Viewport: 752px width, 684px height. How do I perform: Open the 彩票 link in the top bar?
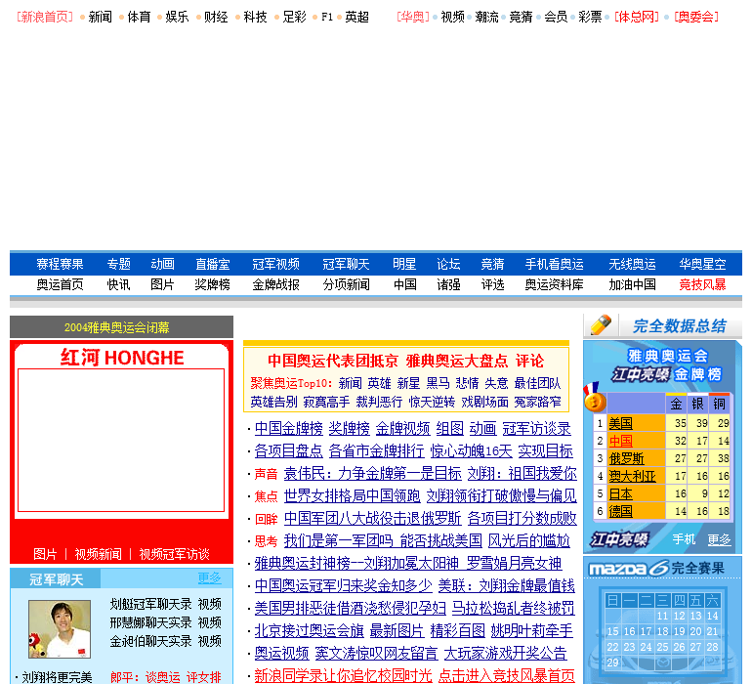[x=590, y=18]
